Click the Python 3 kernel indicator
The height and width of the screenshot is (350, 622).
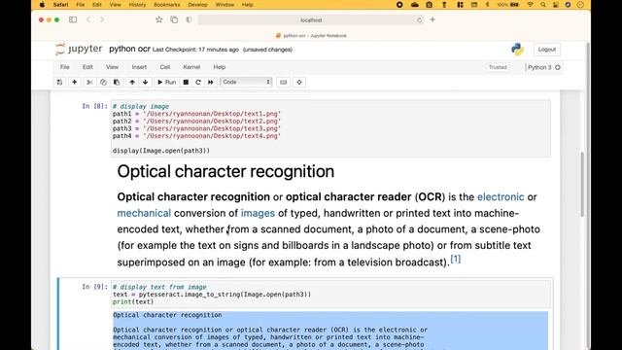click(x=544, y=67)
